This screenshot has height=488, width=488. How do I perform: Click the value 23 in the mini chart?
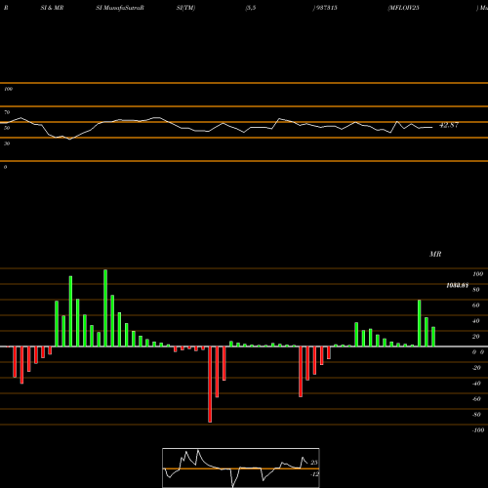tap(314, 463)
